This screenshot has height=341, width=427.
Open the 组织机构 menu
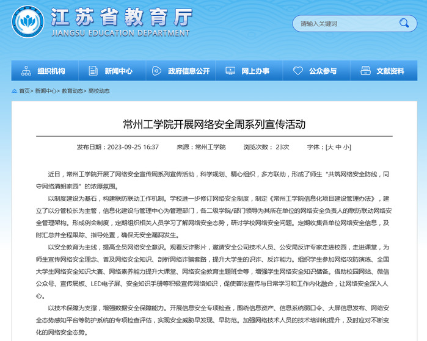click(x=50, y=71)
